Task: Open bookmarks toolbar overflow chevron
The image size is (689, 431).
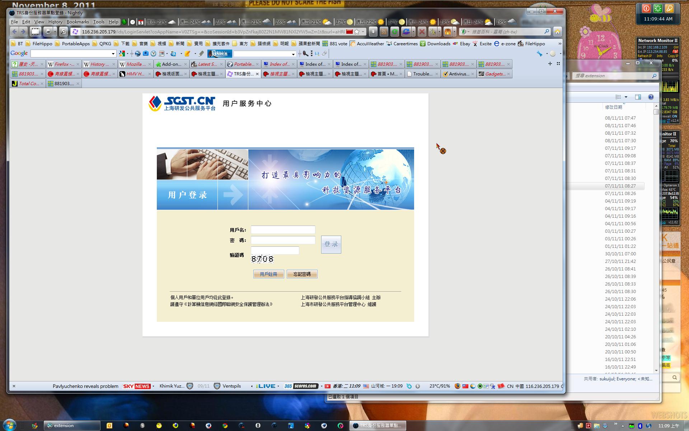Action: coord(559,43)
